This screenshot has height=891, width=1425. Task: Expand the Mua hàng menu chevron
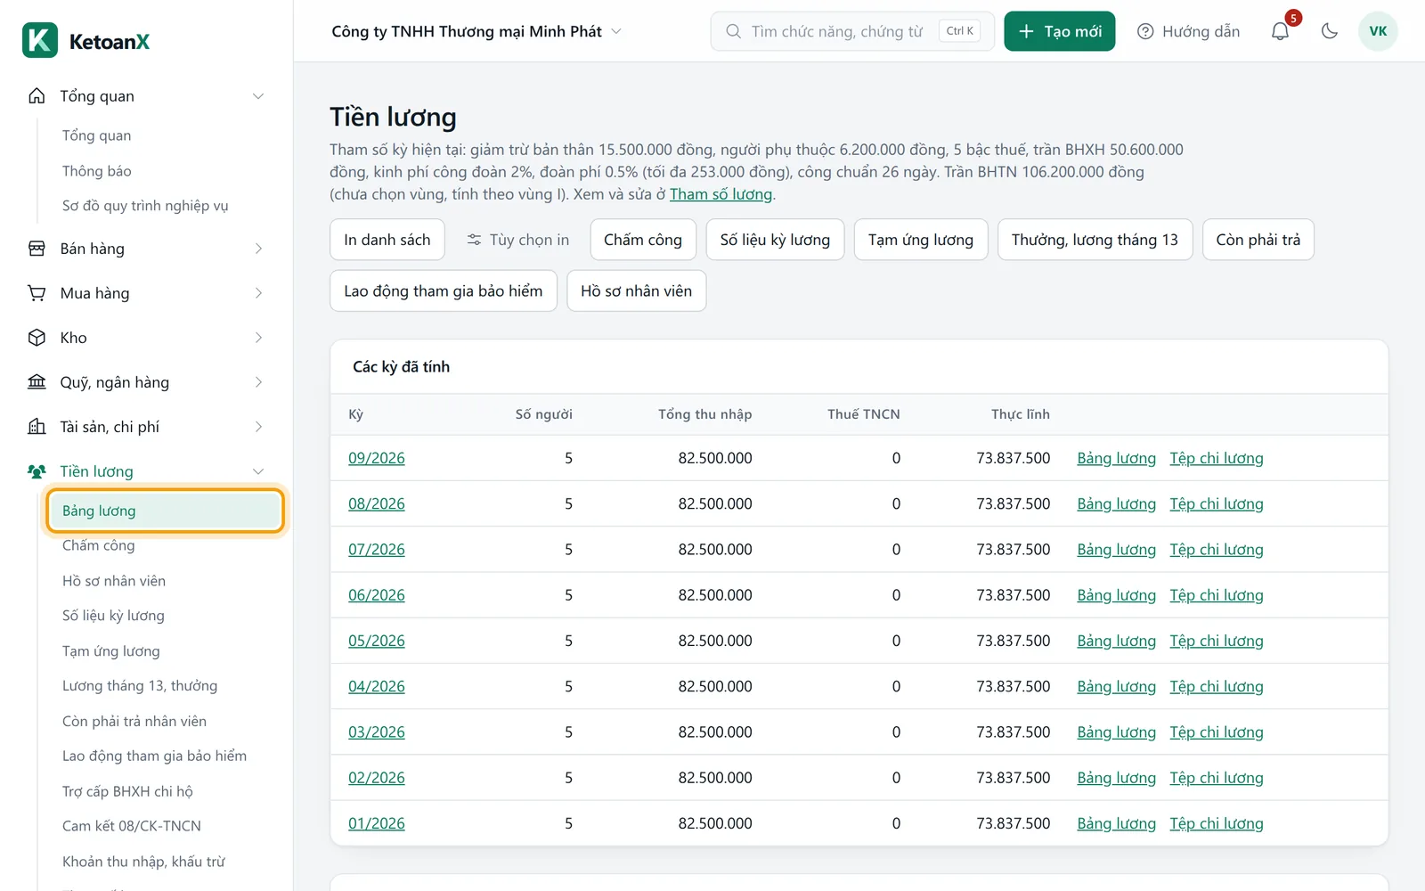[258, 293]
